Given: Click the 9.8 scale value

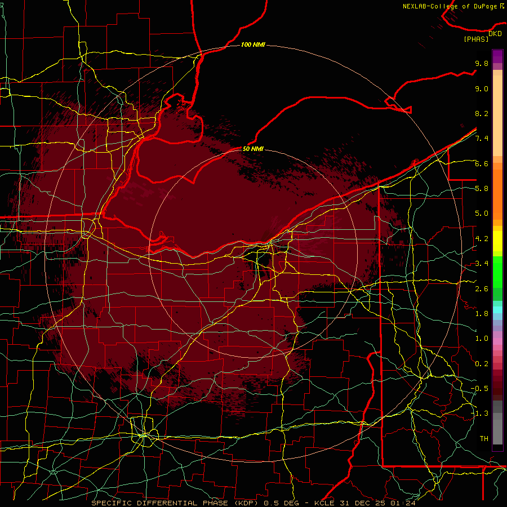Looking at the screenshot, I should [x=482, y=63].
